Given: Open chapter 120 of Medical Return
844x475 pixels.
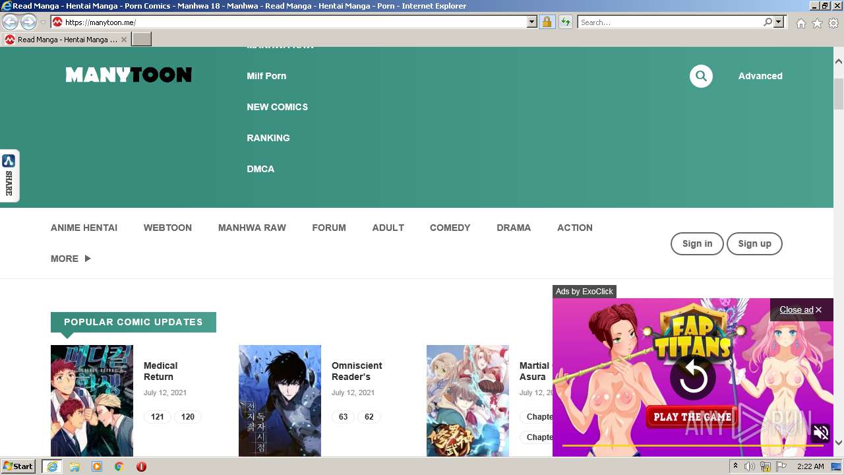Looking at the screenshot, I should pyautogui.click(x=188, y=417).
